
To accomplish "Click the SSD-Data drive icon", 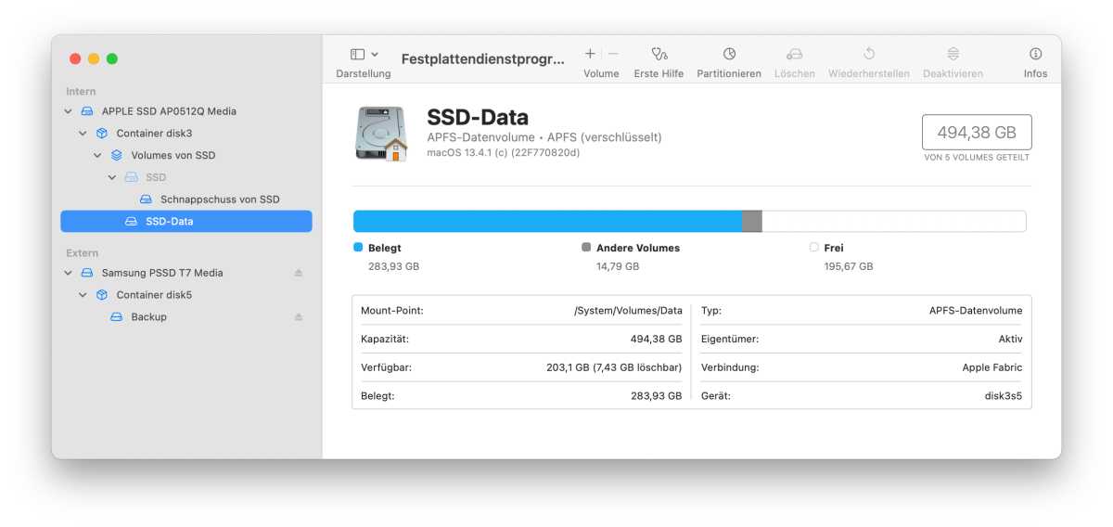I will pyautogui.click(x=381, y=134).
